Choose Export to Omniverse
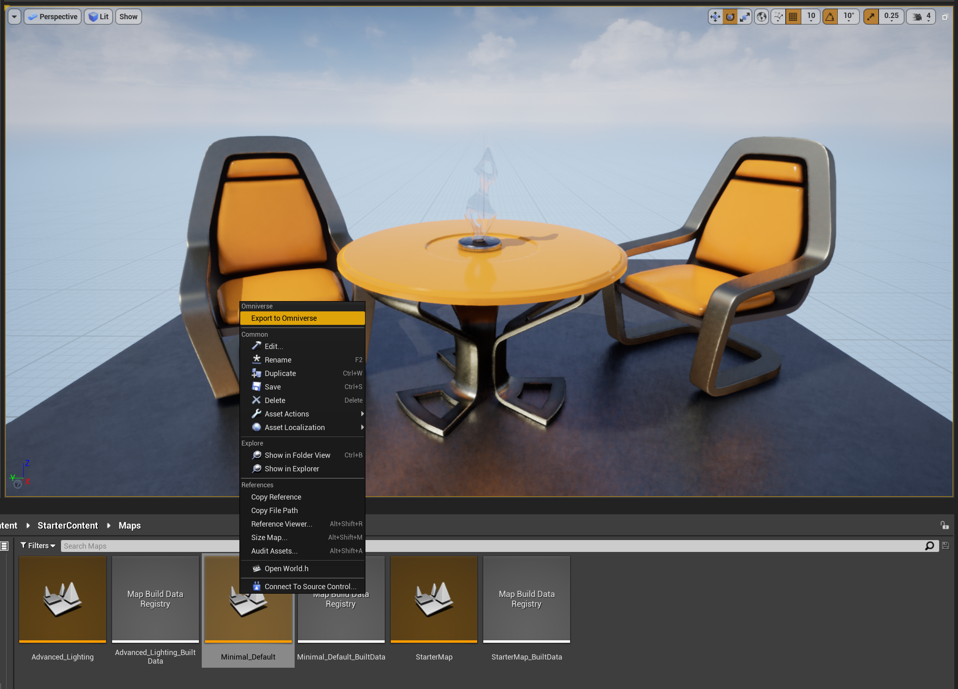This screenshot has width=958, height=689. (302, 318)
